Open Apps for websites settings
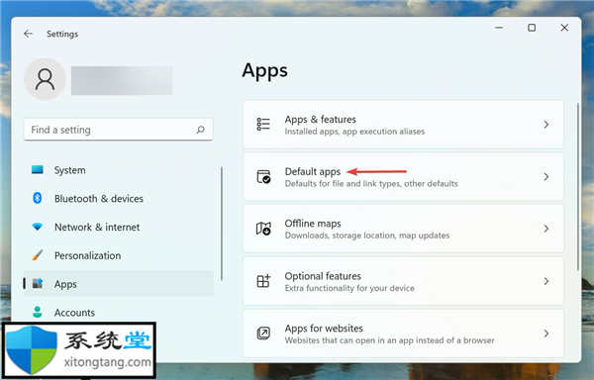 coord(404,333)
